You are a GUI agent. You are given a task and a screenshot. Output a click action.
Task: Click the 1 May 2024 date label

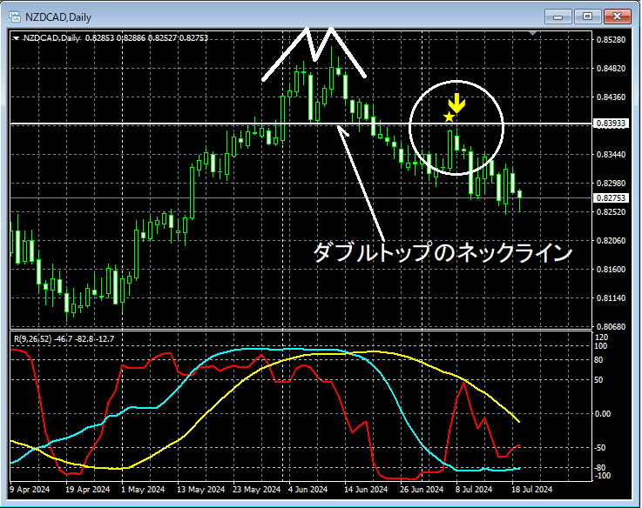point(143,489)
